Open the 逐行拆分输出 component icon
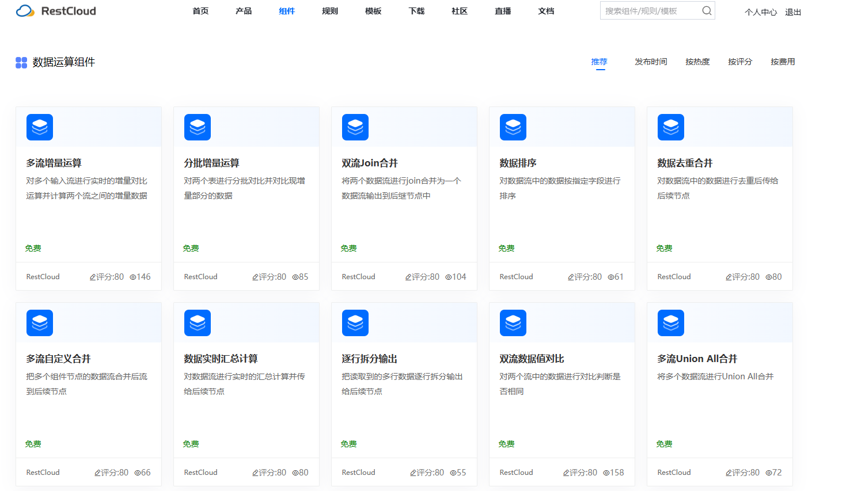The width and height of the screenshot is (846, 491). point(355,323)
